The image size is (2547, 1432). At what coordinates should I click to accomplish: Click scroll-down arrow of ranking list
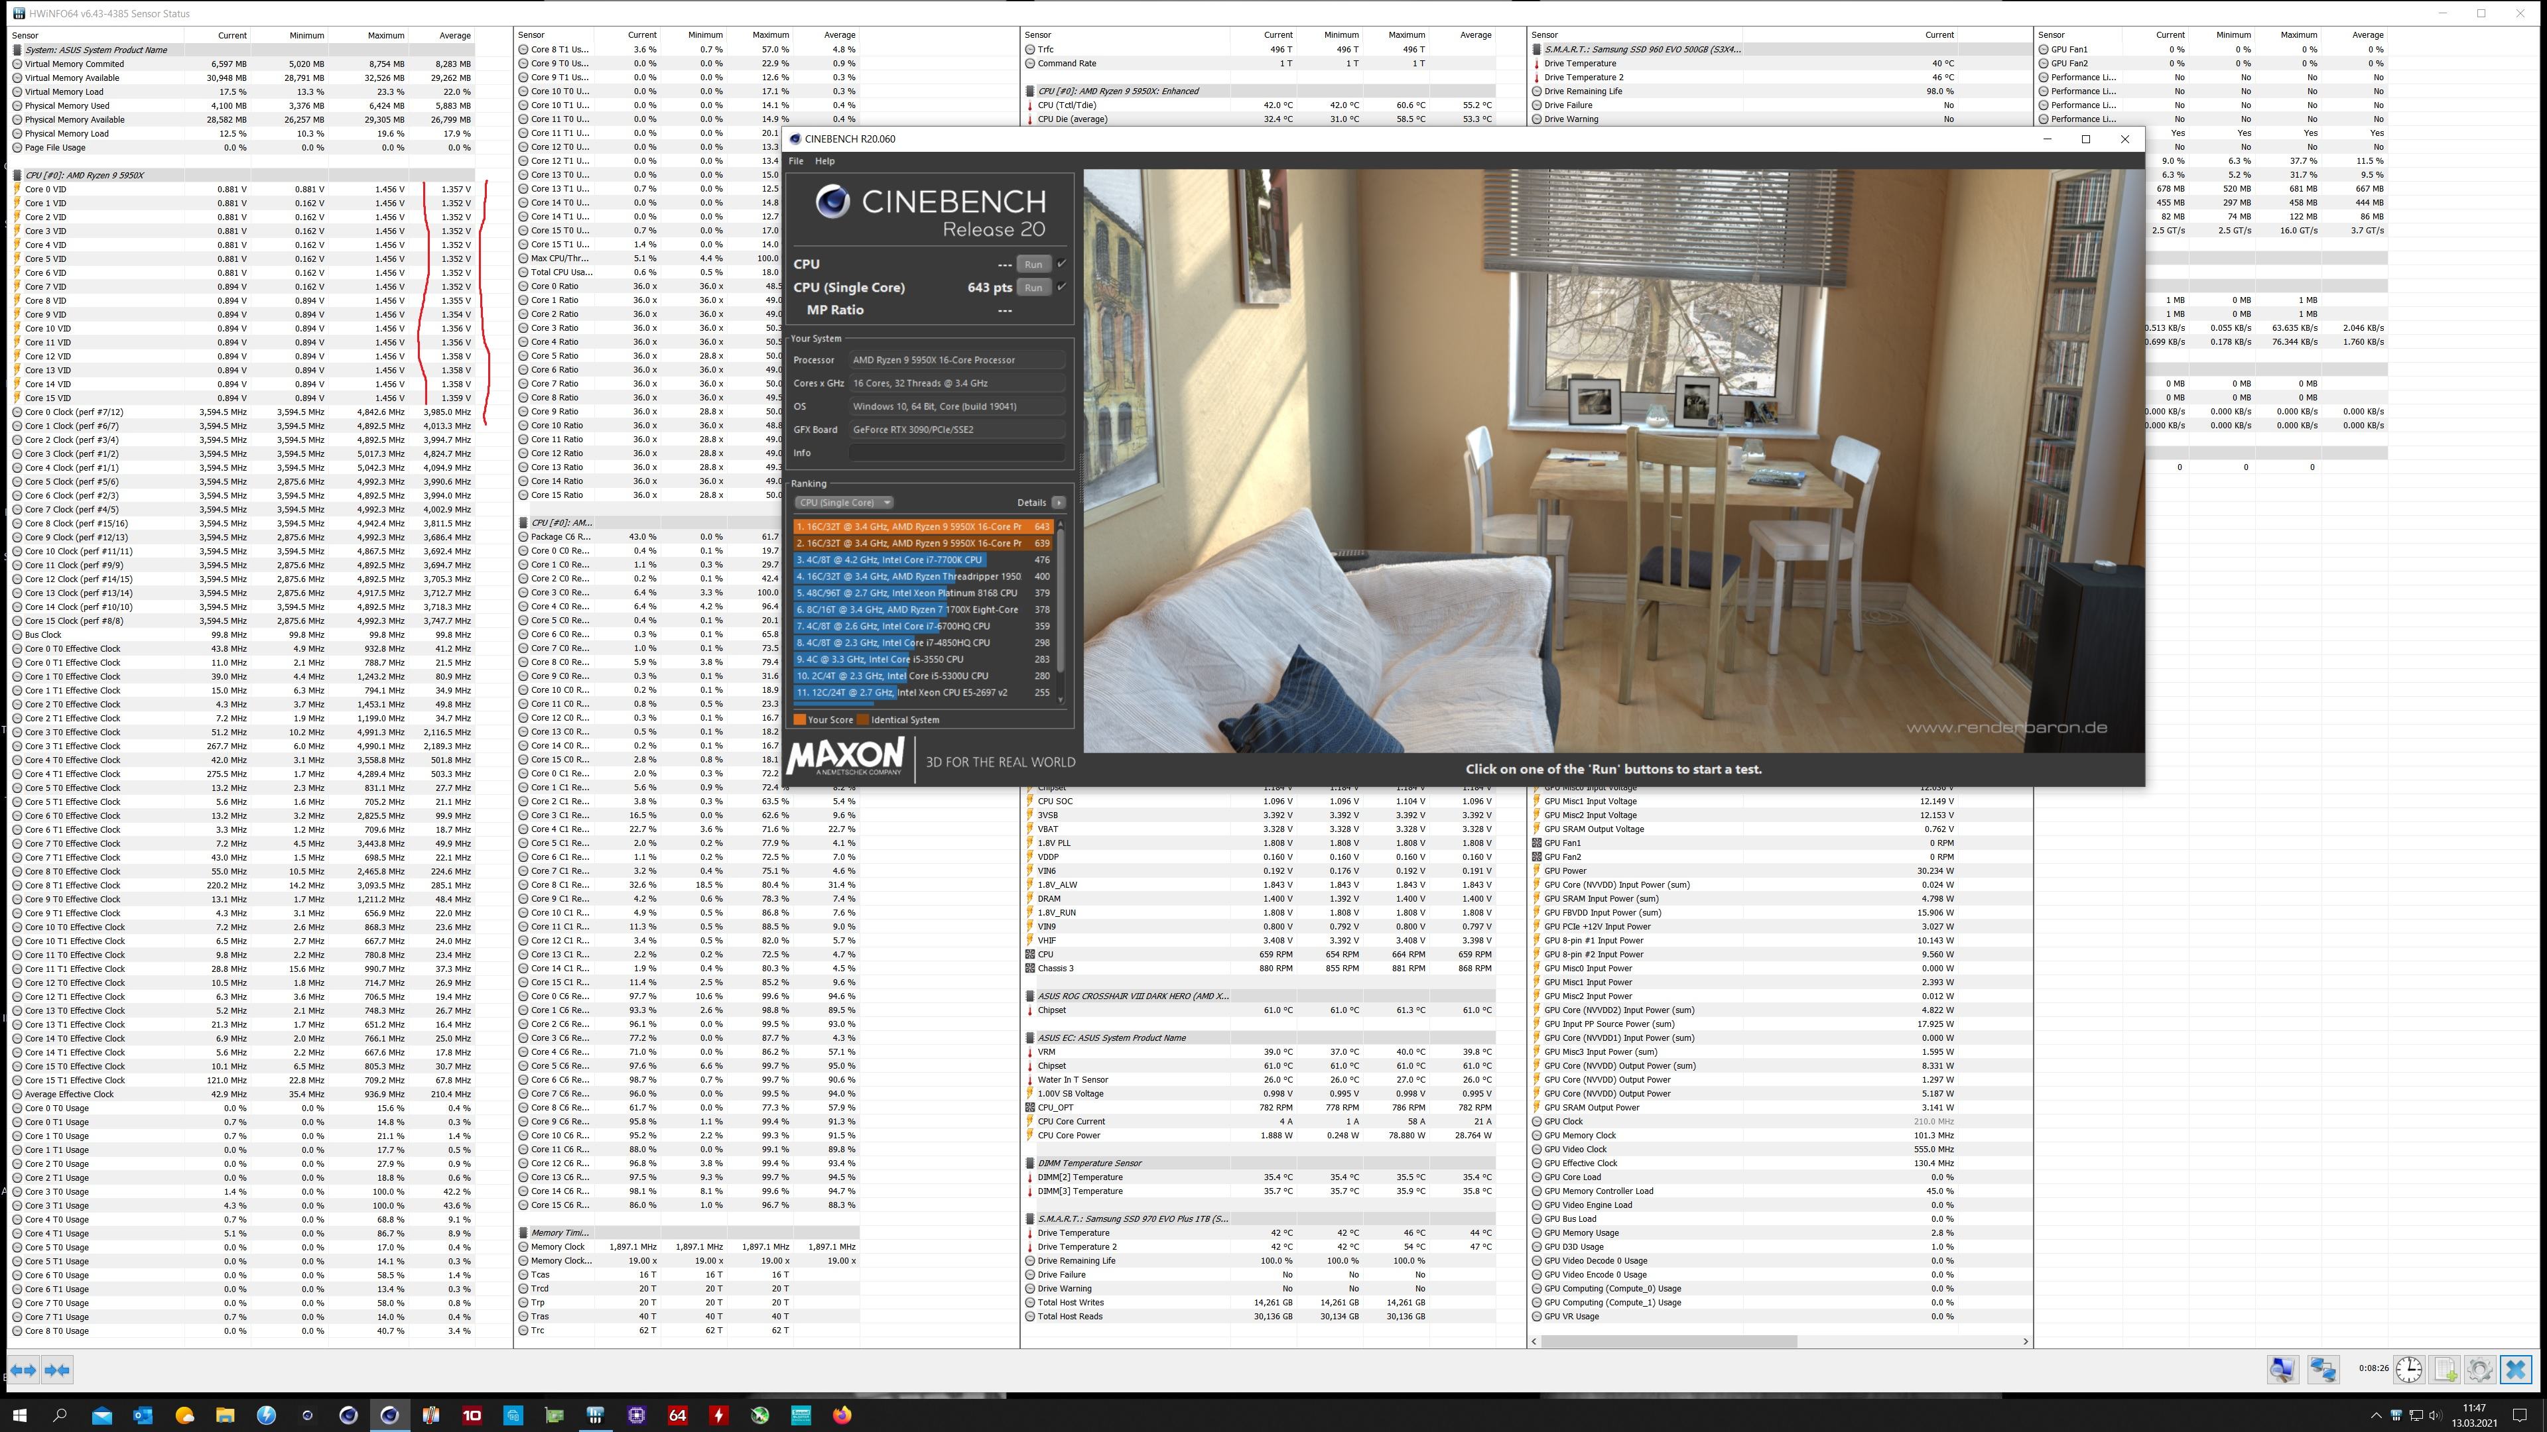[1061, 699]
